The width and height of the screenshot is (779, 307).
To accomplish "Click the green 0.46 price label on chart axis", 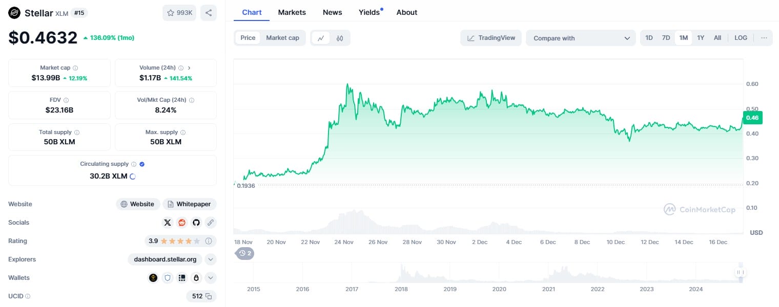I will [752, 118].
